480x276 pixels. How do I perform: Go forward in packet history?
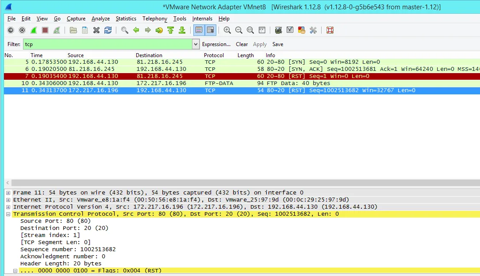point(148,30)
